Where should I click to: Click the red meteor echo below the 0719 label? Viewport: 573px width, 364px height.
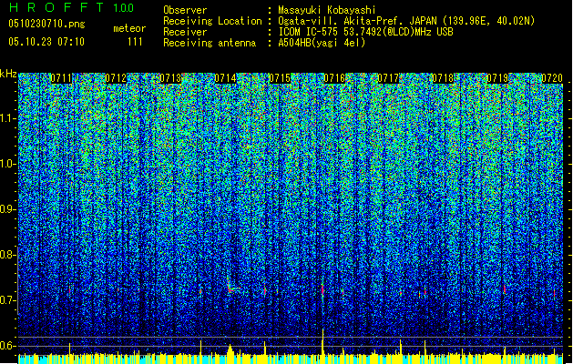[505, 289]
